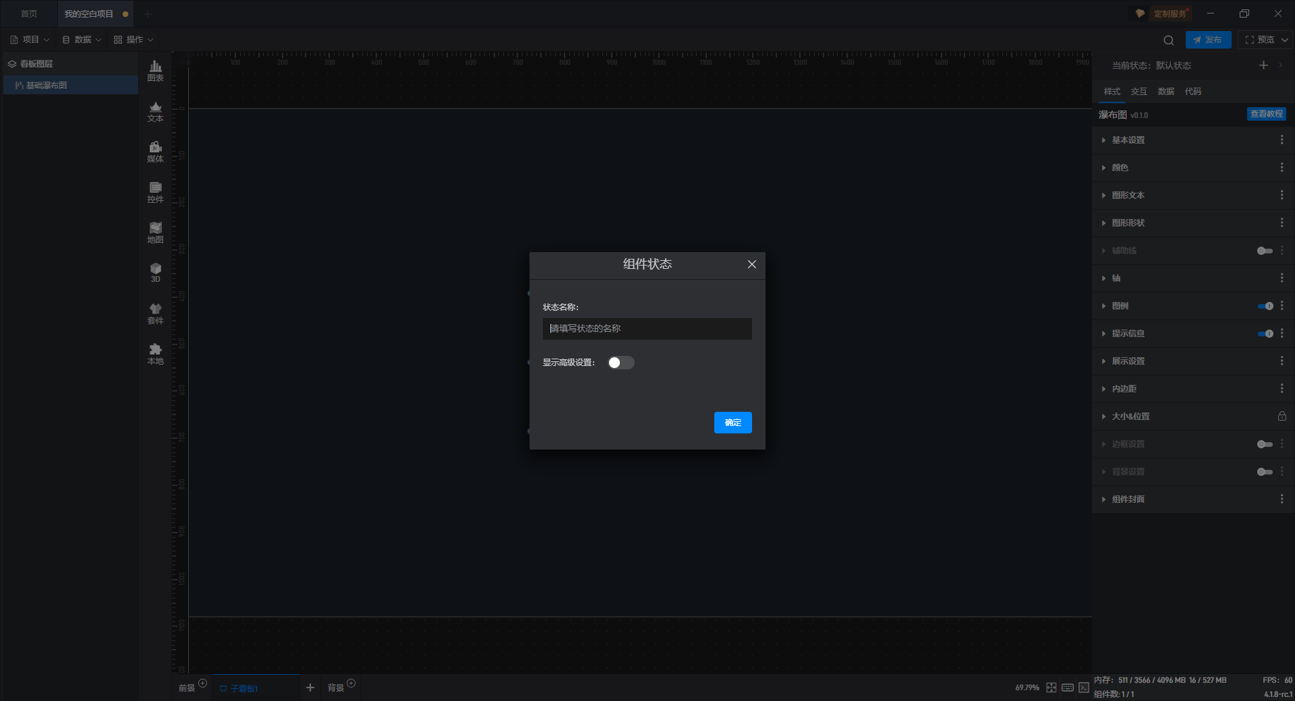The width and height of the screenshot is (1295, 701).
Task: Enable the 辅助线 toggle switch
Action: (x=1265, y=251)
